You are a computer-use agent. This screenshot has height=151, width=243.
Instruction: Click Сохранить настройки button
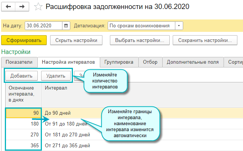(x=207, y=40)
